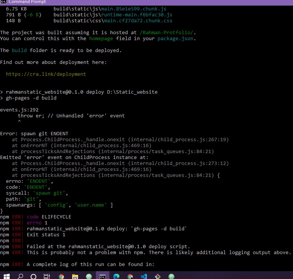Click the 'spawn git' syscall value
Screen dimensions: 293x279
(49, 193)
